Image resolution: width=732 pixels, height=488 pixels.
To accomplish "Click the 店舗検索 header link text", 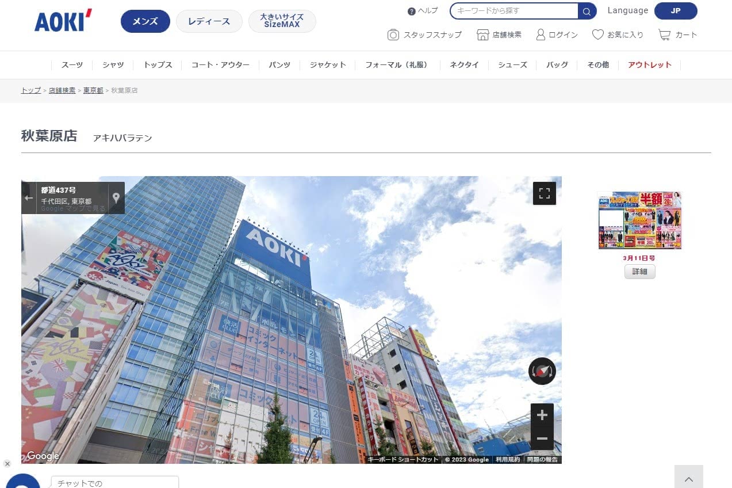I will tap(507, 35).
